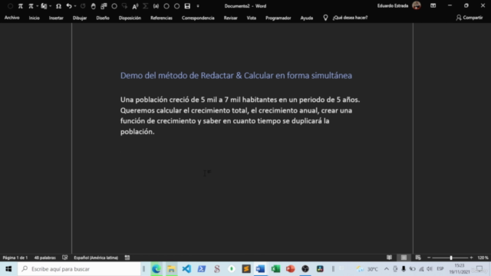Open File Explorer from taskbar
491x276 pixels.
171,269
